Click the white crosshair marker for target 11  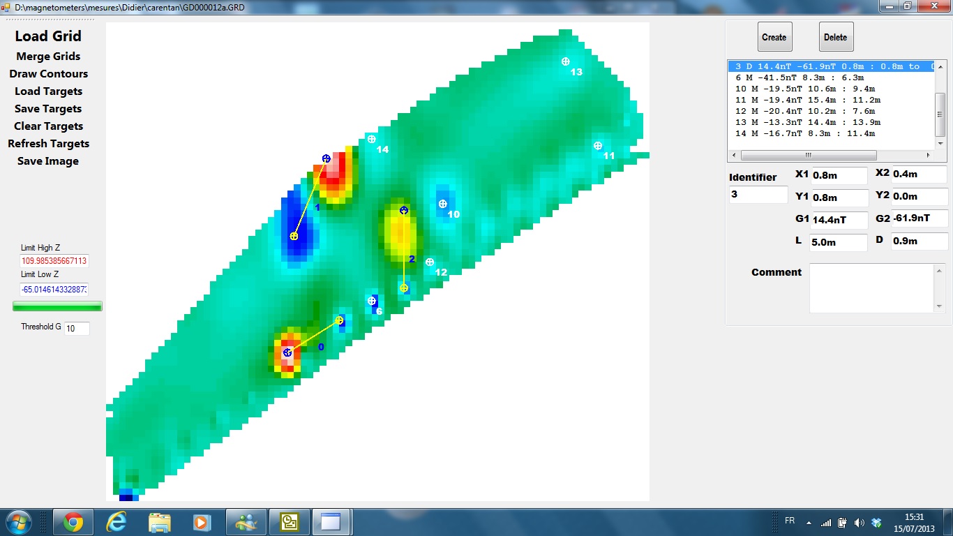pyautogui.click(x=598, y=146)
